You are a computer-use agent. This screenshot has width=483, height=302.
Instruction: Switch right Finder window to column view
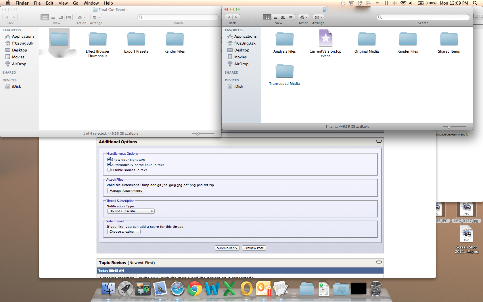pyautogui.click(x=283, y=17)
